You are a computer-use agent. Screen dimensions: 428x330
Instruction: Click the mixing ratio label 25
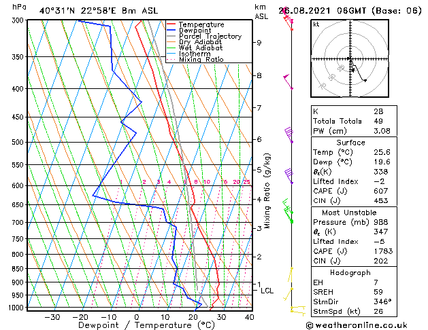tap(247, 182)
